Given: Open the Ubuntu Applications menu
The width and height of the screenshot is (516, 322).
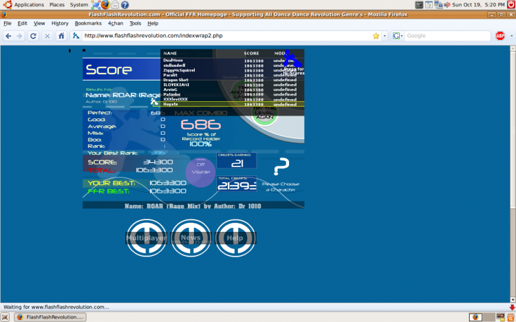Looking at the screenshot, I should (24, 5).
